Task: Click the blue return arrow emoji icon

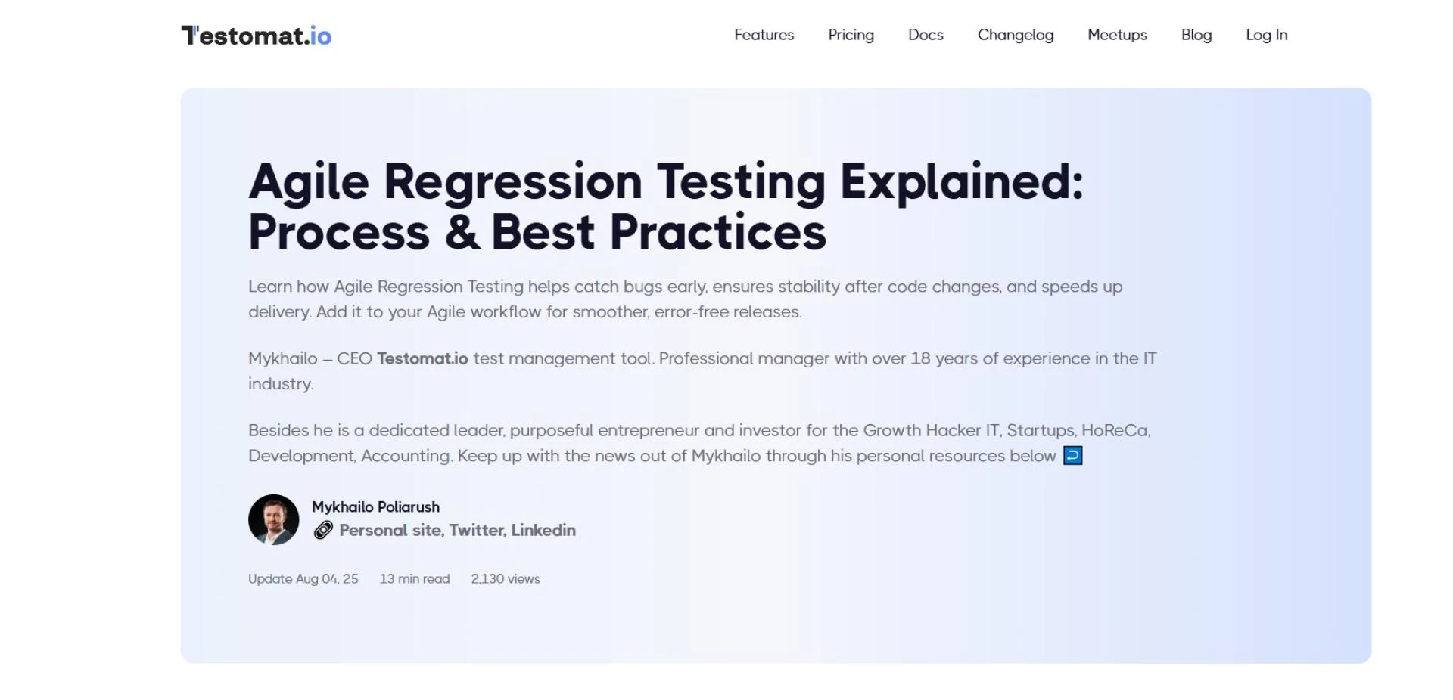Action: coord(1072,455)
